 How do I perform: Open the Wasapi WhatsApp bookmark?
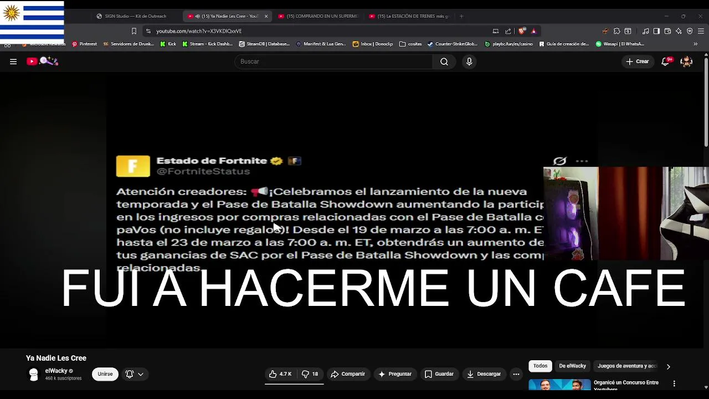click(x=620, y=44)
